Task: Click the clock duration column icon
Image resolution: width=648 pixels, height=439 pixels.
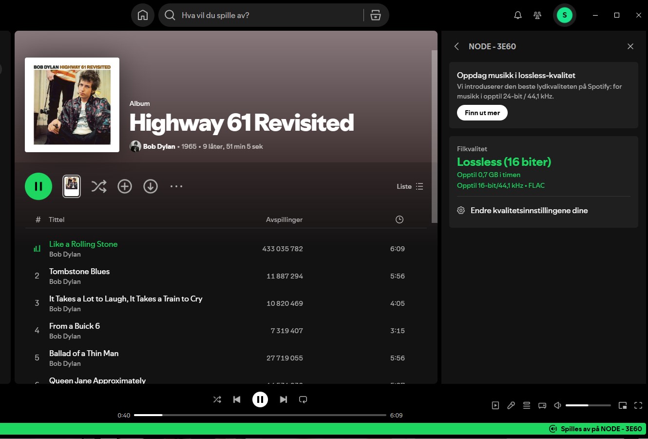Action: [x=400, y=219]
